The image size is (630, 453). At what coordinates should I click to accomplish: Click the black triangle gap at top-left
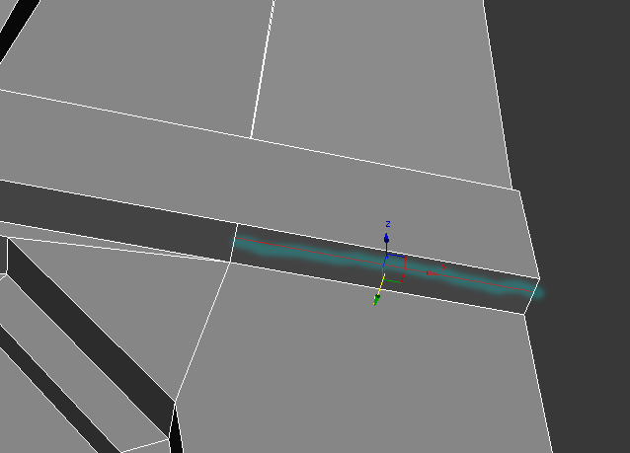click(x=15, y=39)
